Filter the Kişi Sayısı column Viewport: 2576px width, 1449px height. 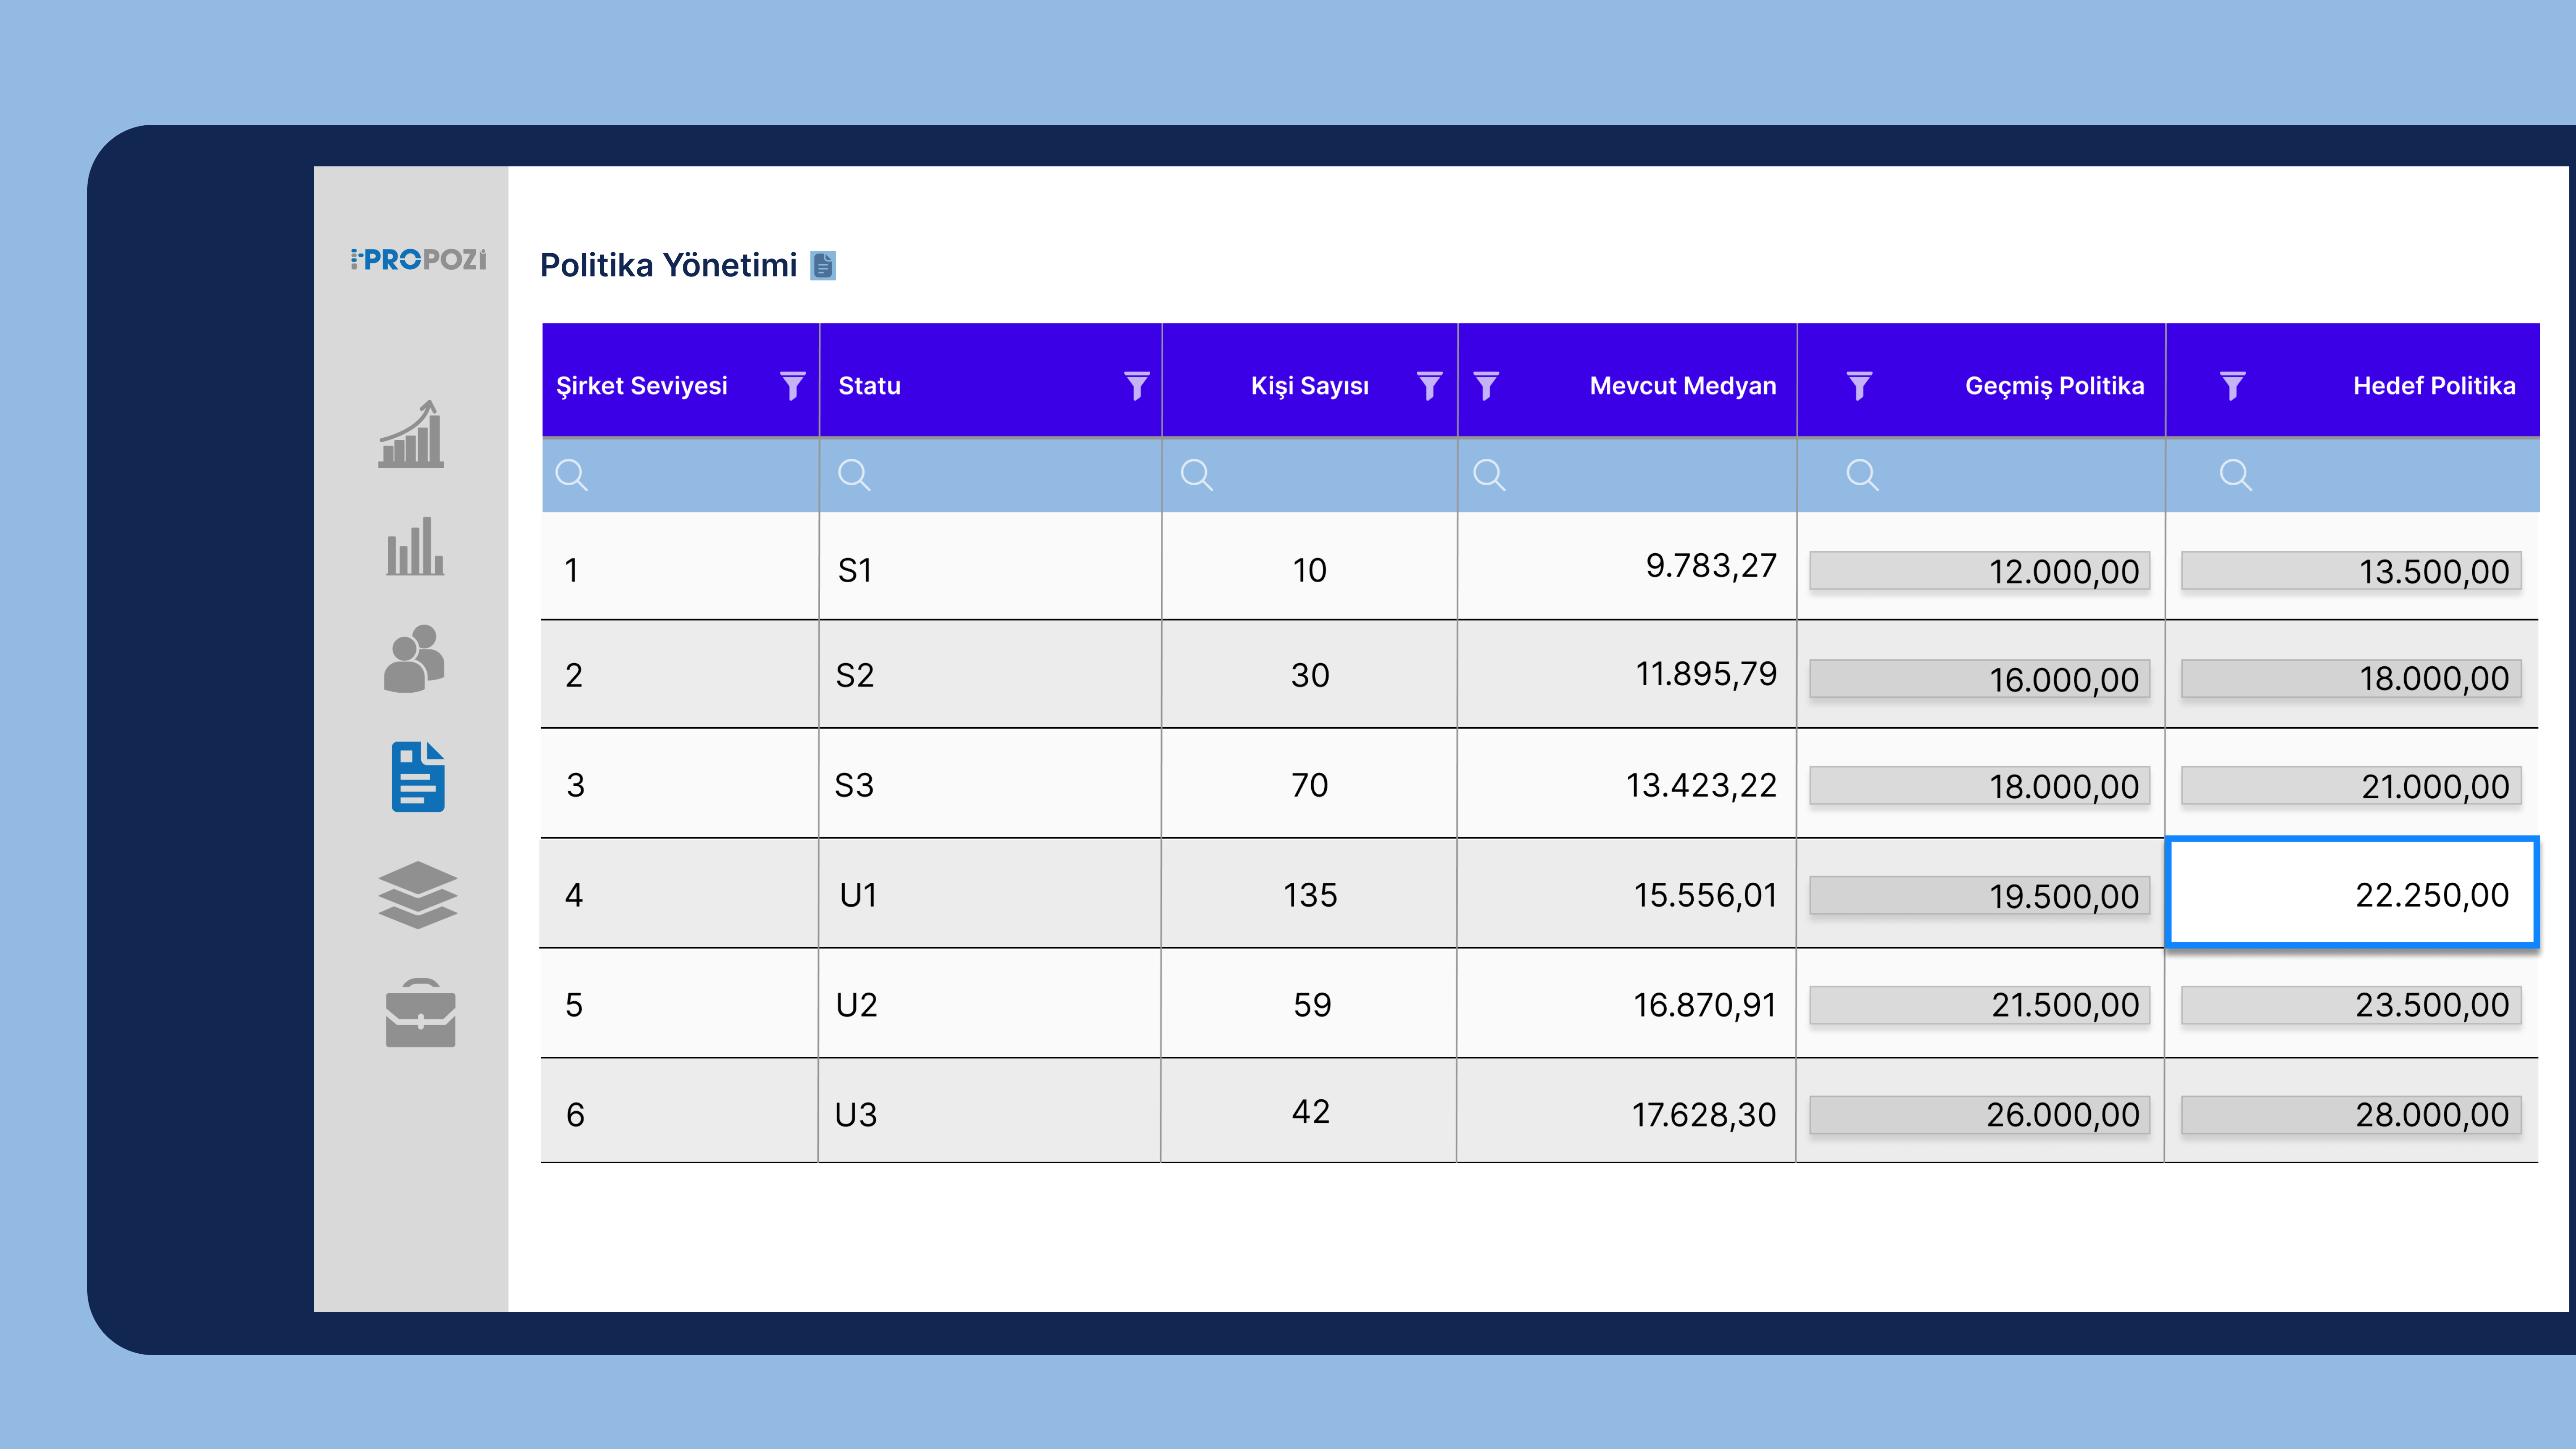click(x=1430, y=386)
